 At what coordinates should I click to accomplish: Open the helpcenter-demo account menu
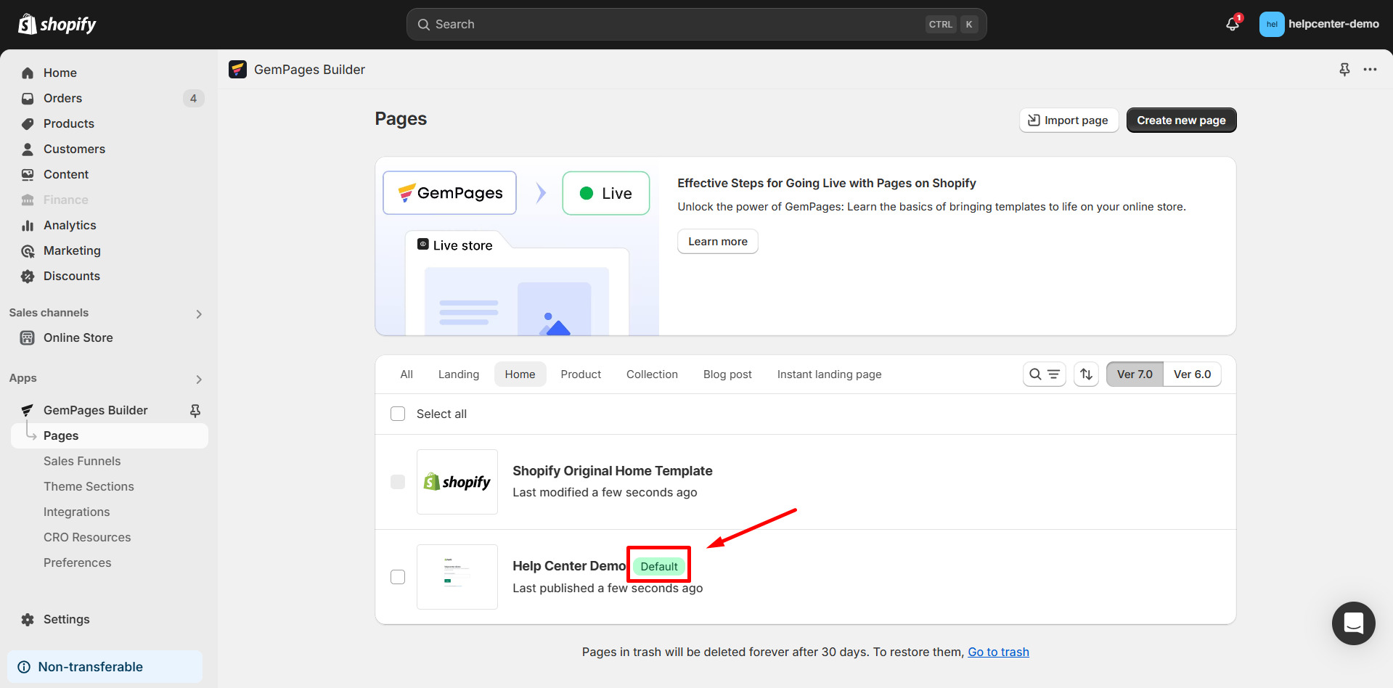(x=1319, y=24)
